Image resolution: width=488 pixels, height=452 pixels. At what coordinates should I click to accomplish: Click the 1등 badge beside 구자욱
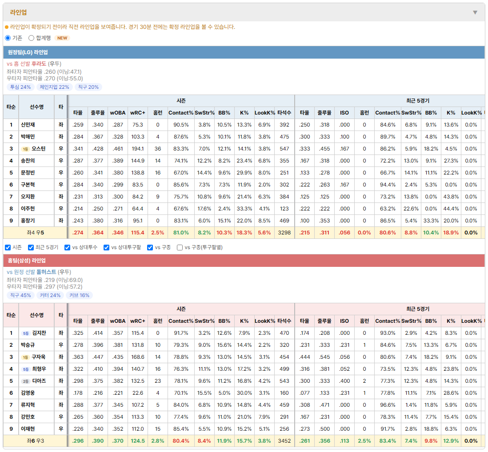[x=25, y=357]
